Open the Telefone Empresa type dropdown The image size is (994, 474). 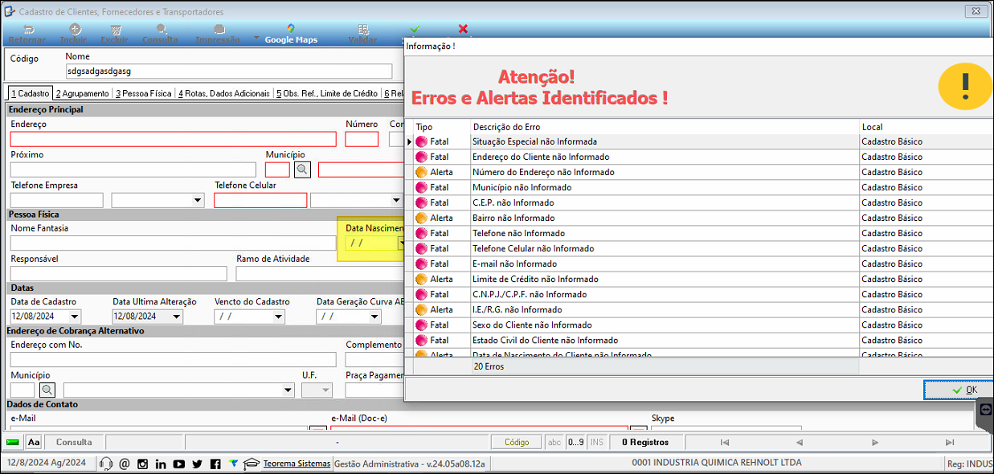tap(198, 200)
